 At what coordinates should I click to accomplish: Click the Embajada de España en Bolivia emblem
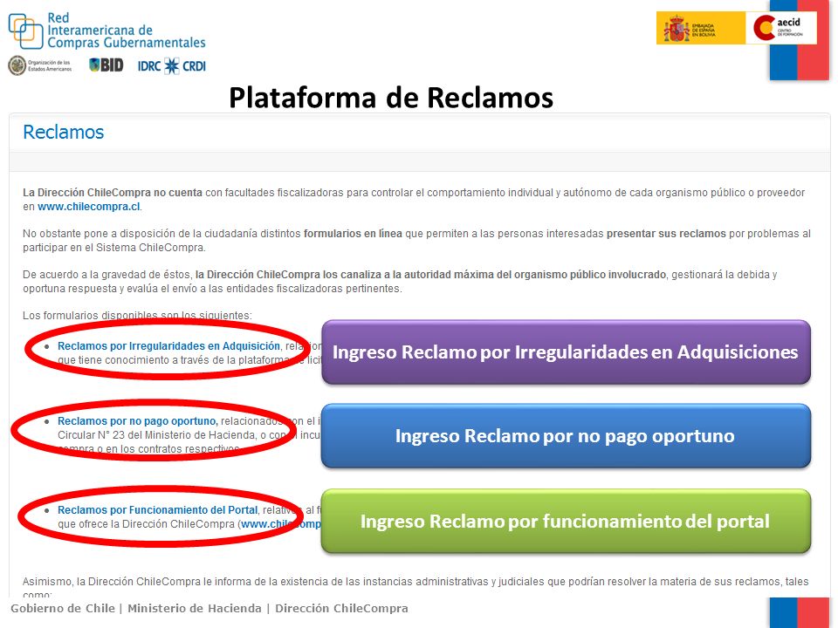point(700,28)
